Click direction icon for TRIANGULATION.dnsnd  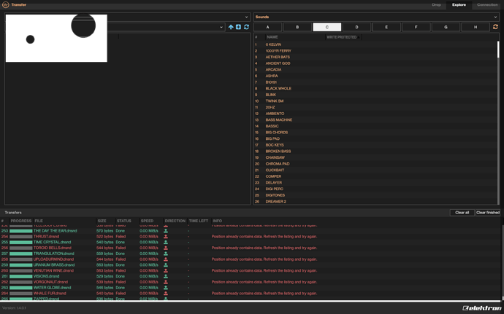pos(166,254)
